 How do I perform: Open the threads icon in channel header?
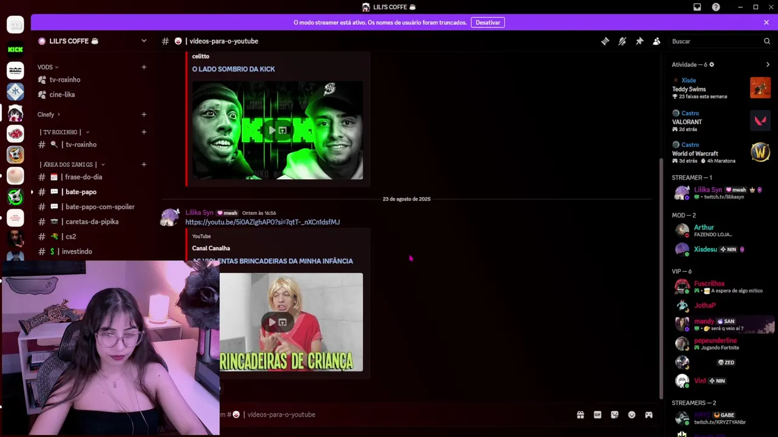(x=605, y=41)
